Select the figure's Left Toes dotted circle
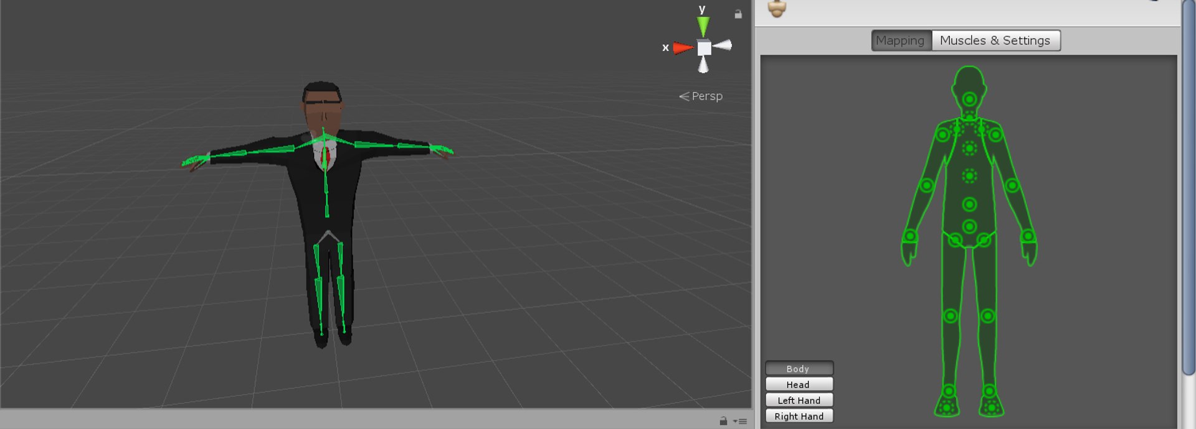This screenshot has height=429, width=1196. click(x=991, y=408)
